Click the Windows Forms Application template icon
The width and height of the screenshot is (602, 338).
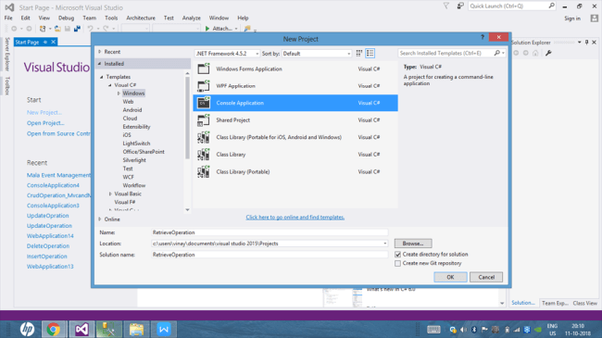tap(204, 69)
